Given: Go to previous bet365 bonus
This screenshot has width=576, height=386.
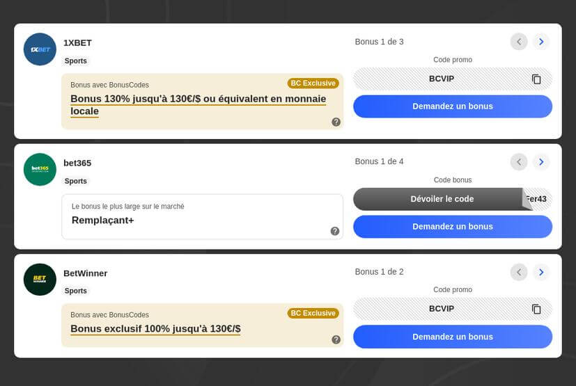Looking at the screenshot, I should coord(519,162).
